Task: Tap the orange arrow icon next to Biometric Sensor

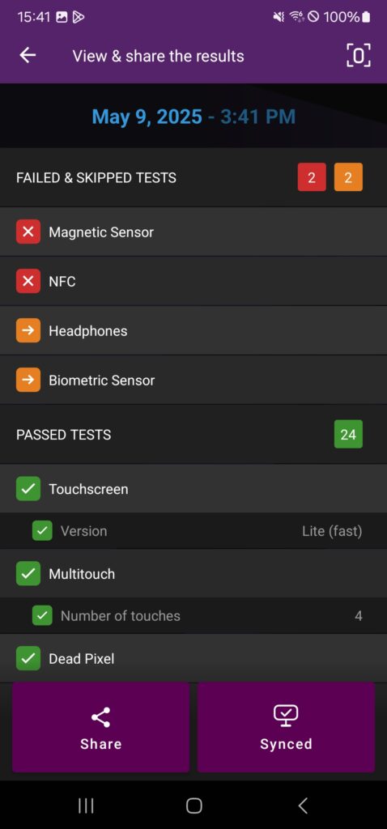Action: 28,380
